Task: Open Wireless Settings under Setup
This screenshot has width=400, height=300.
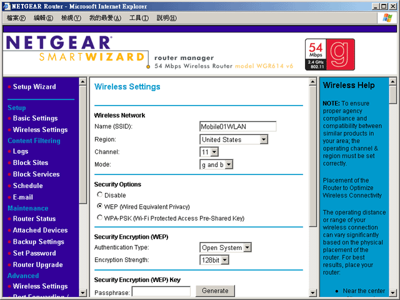Action: [40, 130]
